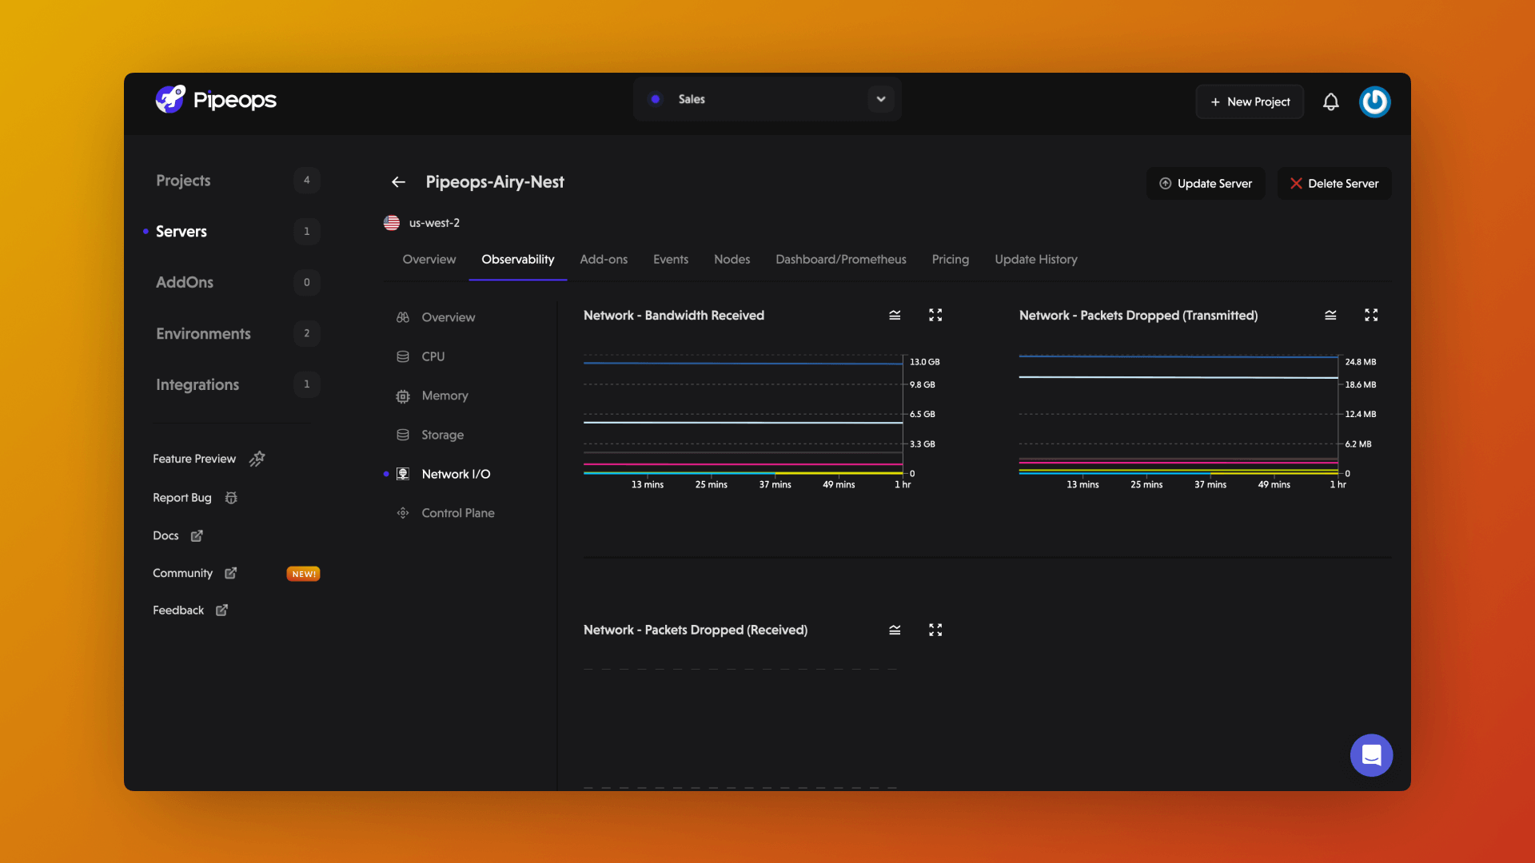The image size is (1535, 863).
Task: Open the Report Bug link
Action: click(x=182, y=498)
